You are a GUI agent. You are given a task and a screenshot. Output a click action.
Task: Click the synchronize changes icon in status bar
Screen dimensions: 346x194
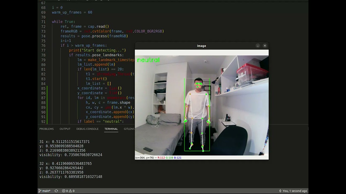(x=56, y=191)
